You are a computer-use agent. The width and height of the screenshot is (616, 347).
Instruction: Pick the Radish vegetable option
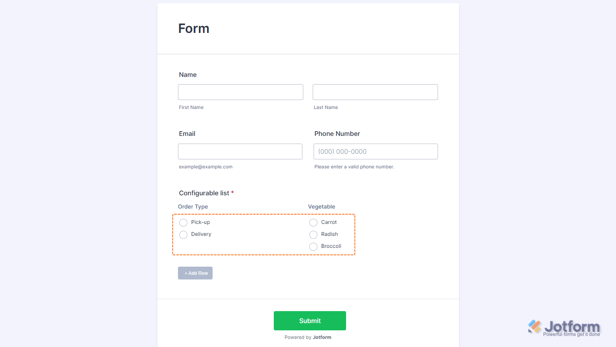click(314, 235)
